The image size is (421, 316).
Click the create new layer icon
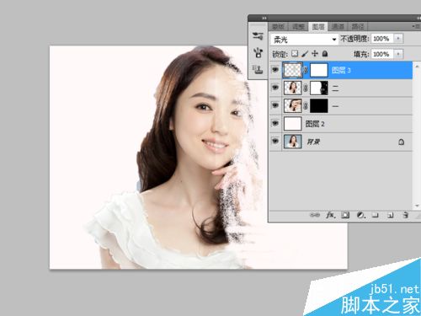pos(391,216)
